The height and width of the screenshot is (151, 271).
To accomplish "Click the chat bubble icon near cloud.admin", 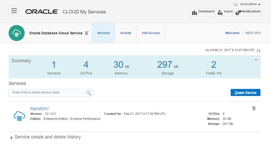I will pos(235,4).
